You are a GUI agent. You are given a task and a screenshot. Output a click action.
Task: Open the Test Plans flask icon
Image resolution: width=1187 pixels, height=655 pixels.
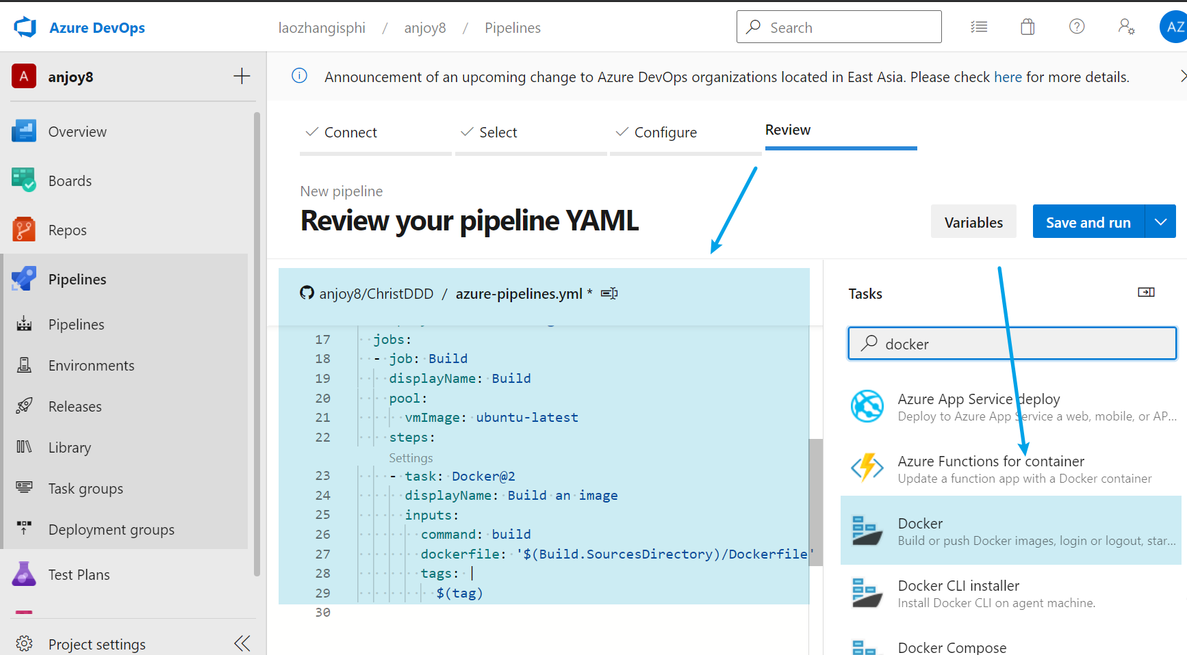pyautogui.click(x=24, y=574)
